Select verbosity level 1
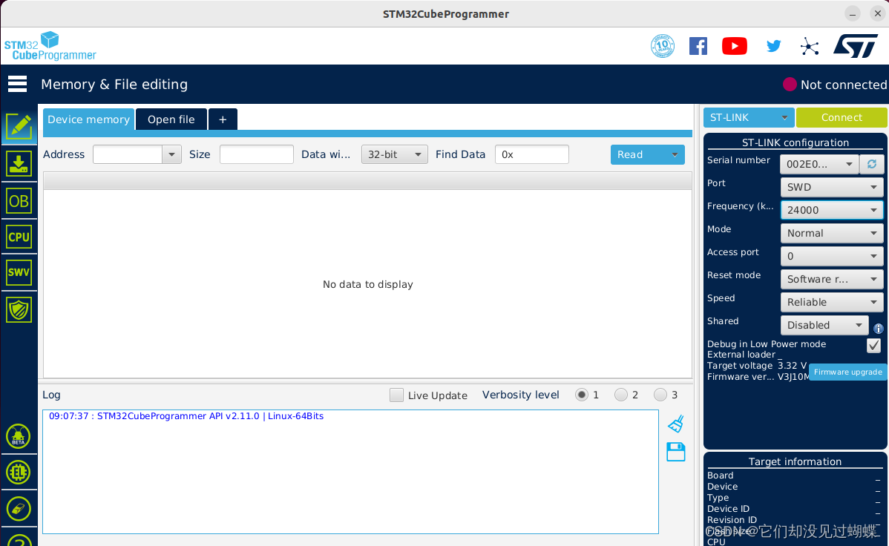The image size is (889, 546). (x=581, y=395)
